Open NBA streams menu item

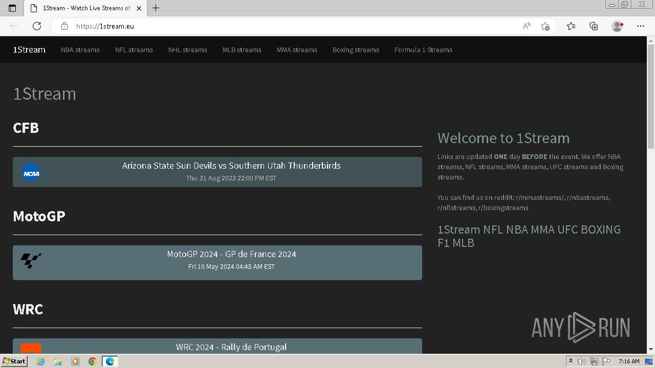[x=80, y=50]
